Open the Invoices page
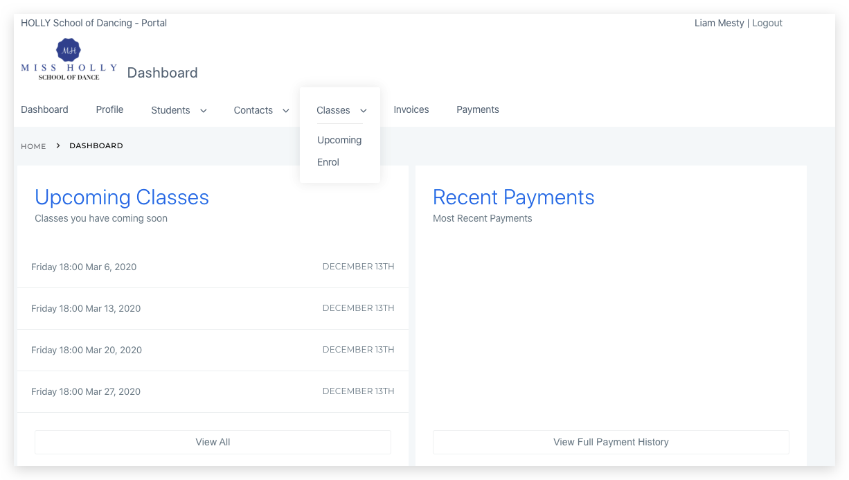The height and width of the screenshot is (480, 849). tap(411, 109)
